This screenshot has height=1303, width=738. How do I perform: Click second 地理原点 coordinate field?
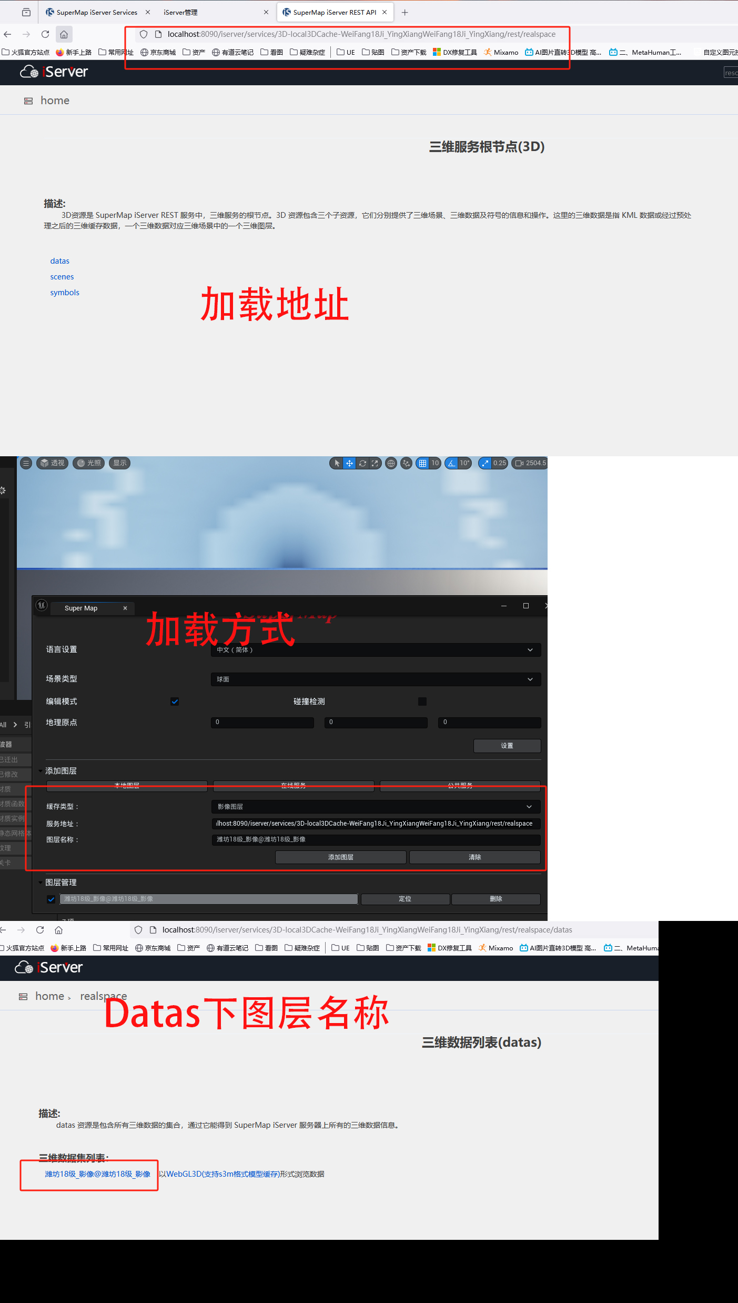coord(376,722)
